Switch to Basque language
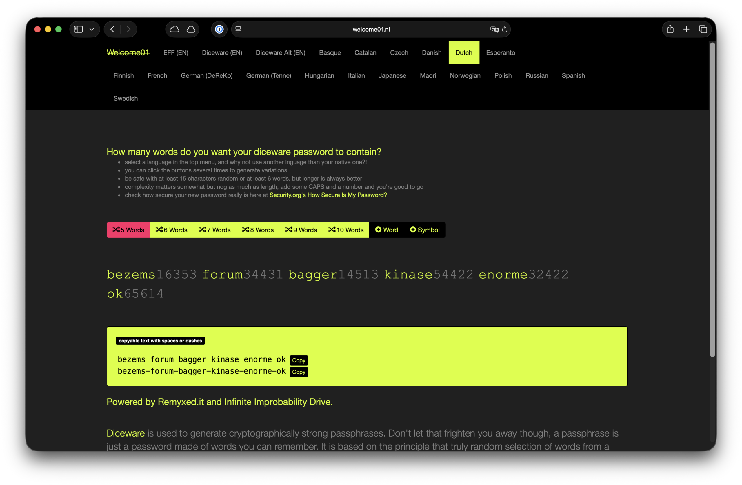This screenshot has height=485, width=742. [330, 53]
